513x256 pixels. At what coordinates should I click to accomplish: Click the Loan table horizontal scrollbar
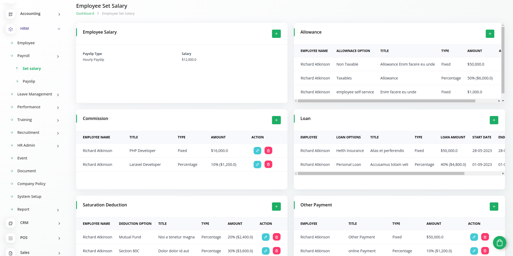coord(381,174)
